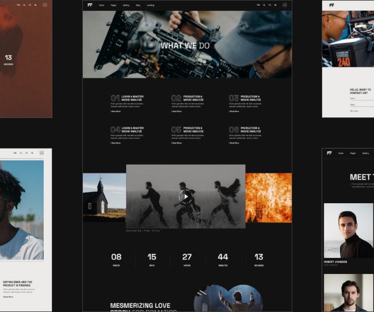
Task: Click the second input field in contact form
Action: [x=361, y=105]
